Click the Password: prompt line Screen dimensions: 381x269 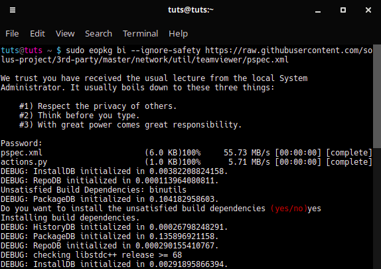[21, 143]
